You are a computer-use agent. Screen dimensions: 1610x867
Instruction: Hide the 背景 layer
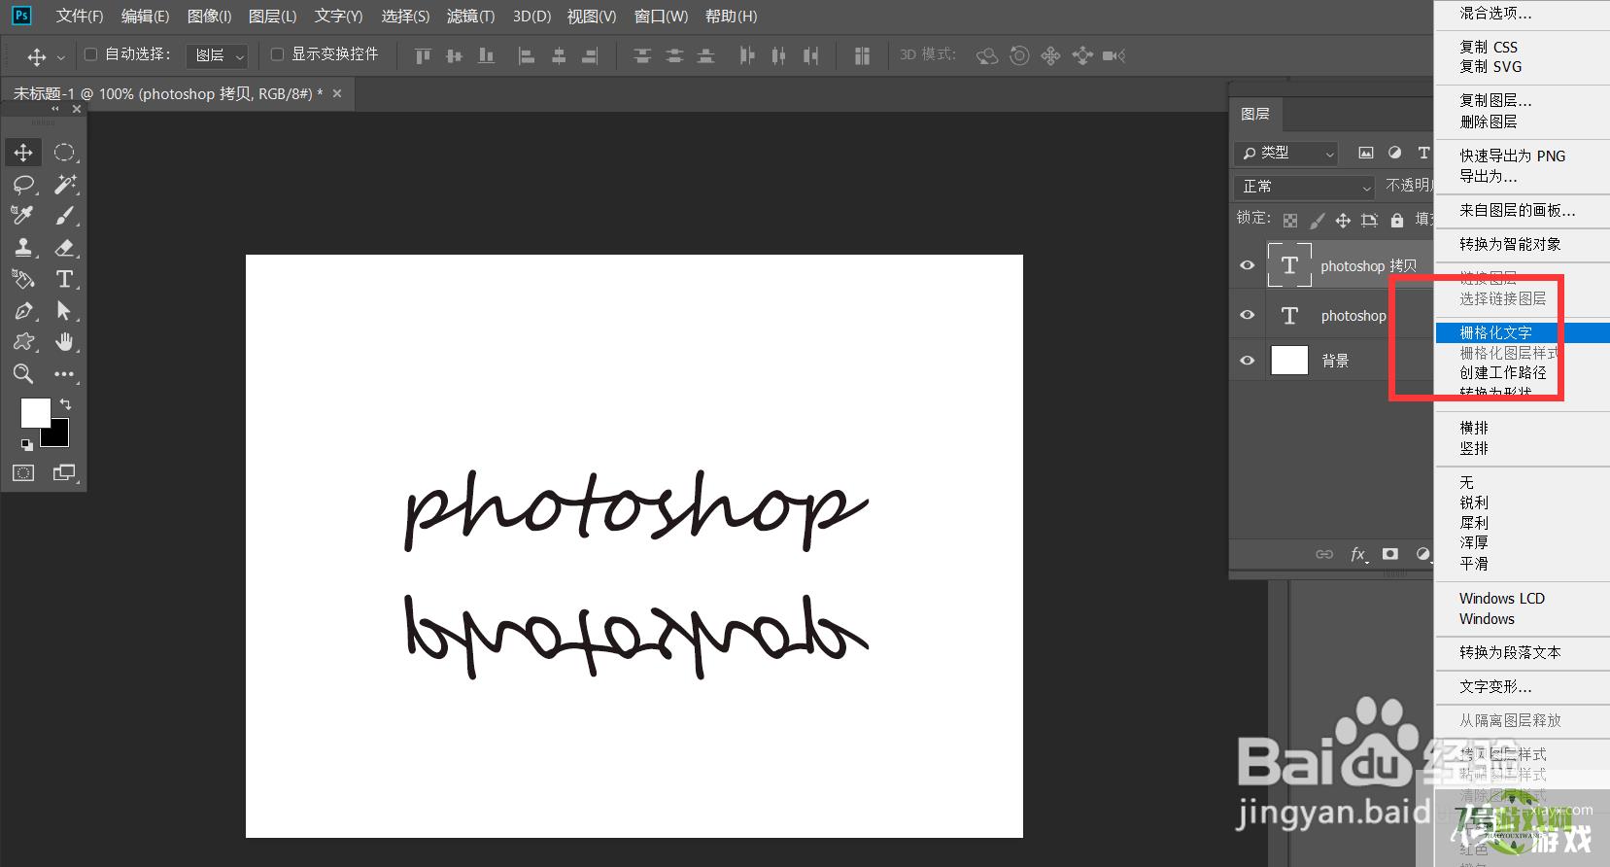[x=1248, y=361]
